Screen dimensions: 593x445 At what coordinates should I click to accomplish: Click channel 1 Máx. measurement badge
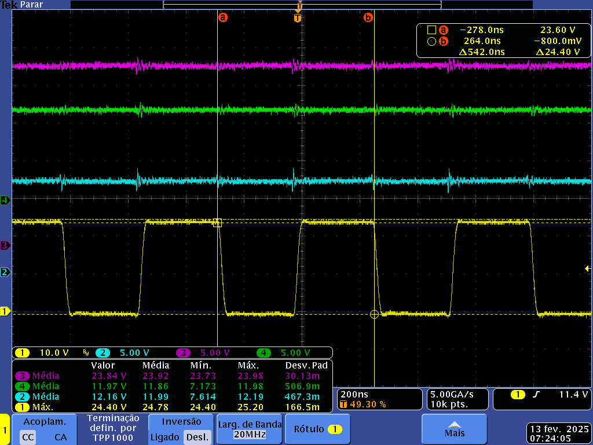point(22,407)
